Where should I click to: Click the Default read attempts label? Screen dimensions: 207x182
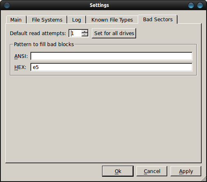coord(38,33)
